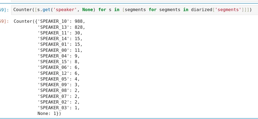Image resolution: width=258 pixels, height=119 pixels.
Task: Click the SPEAKER_09 output entry
Action: pos(59,85)
